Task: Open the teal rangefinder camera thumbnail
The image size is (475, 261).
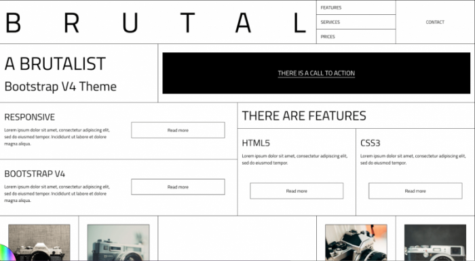Action: pyautogui.click(x=118, y=243)
